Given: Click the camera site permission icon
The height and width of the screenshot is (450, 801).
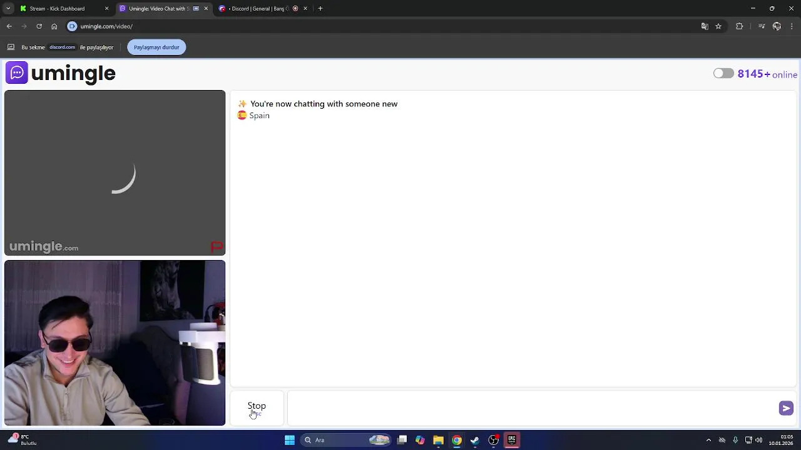Looking at the screenshot, I should coord(72,26).
